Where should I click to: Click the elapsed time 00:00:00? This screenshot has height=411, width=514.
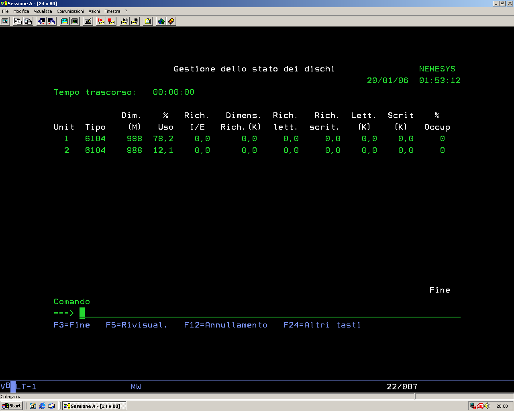click(x=173, y=92)
